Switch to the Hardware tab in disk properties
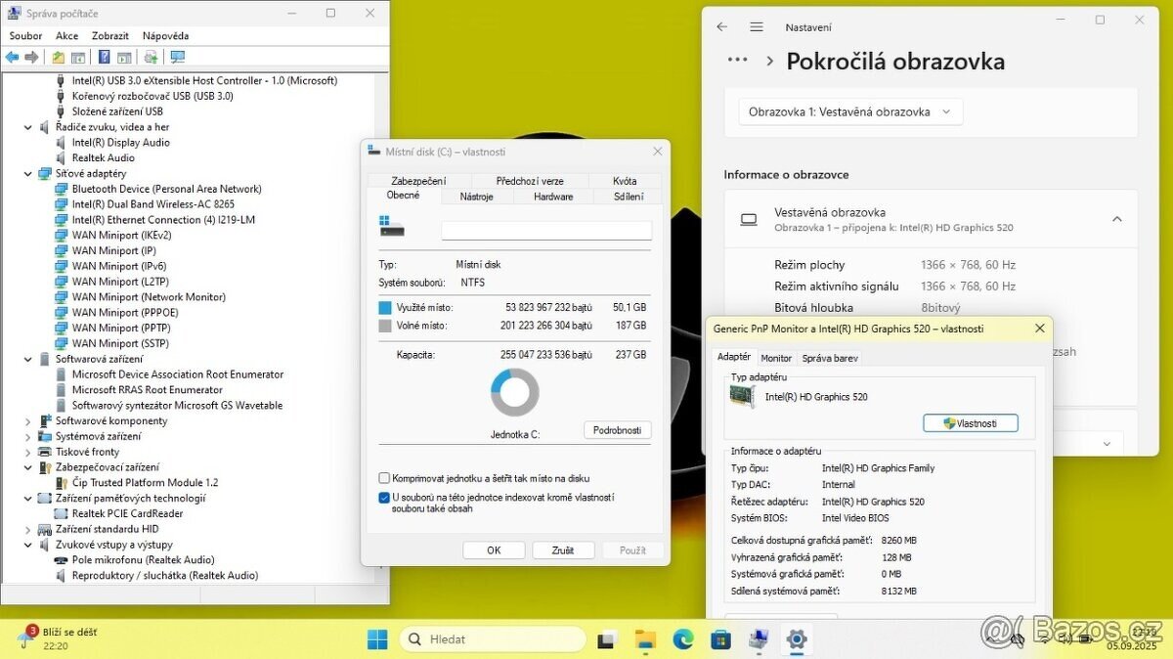 [552, 196]
